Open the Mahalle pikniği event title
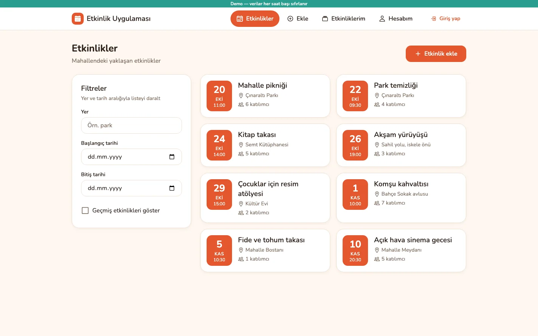 click(x=263, y=85)
